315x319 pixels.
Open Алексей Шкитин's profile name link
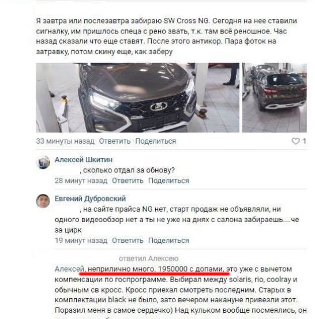(84, 160)
